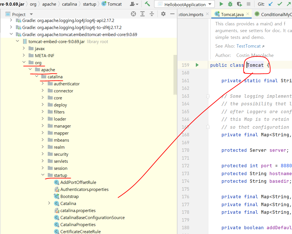
Task: Expand the log4j-api:2.17.2 Gradle library
Action: tap(11, 20)
